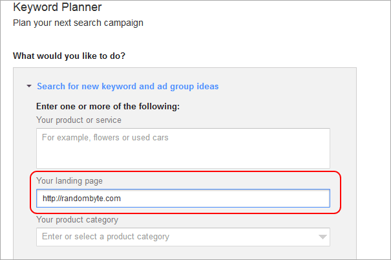Click the 'Plan your next search campaign' subtitle
This screenshot has width=391, height=260.
tap(78, 23)
